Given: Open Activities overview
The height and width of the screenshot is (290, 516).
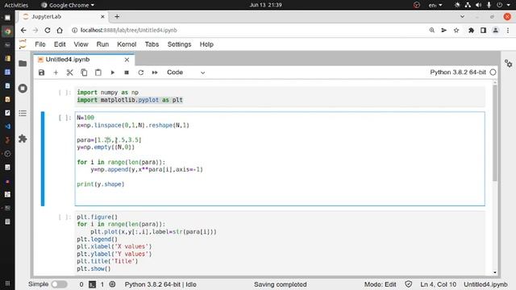Looking at the screenshot, I should point(16,5).
